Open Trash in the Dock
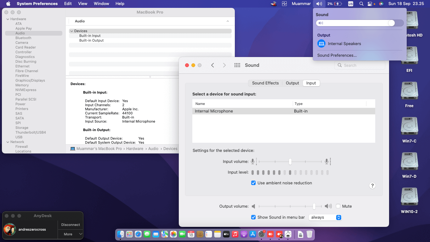The width and height of the screenshot is (430, 242). (309, 234)
